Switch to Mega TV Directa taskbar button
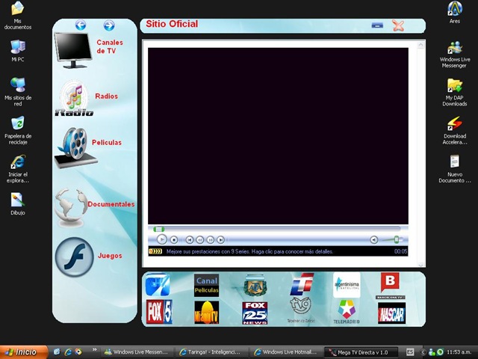 361,352
